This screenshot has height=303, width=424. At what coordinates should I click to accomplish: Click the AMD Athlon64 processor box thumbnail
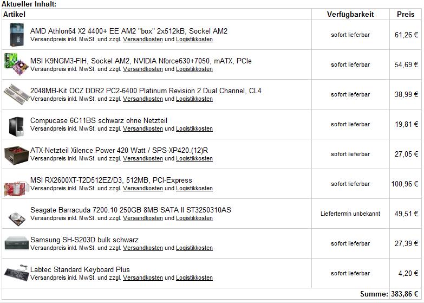click(x=16, y=35)
